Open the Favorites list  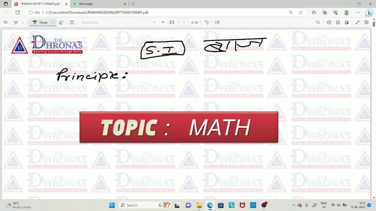pos(314,12)
